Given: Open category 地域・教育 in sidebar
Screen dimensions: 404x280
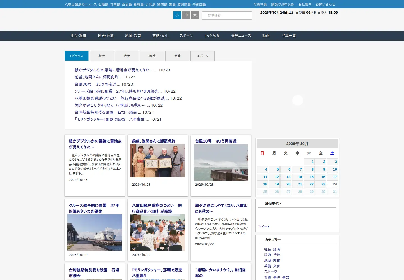Looking at the screenshot, I should [272, 260].
